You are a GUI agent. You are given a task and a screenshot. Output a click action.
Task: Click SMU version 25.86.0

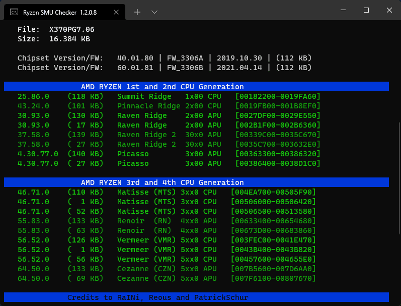(x=33, y=96)
